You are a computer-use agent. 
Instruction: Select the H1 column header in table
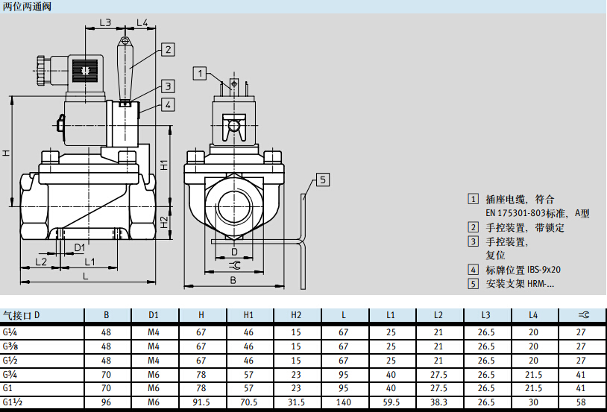(x=248, y=315)
